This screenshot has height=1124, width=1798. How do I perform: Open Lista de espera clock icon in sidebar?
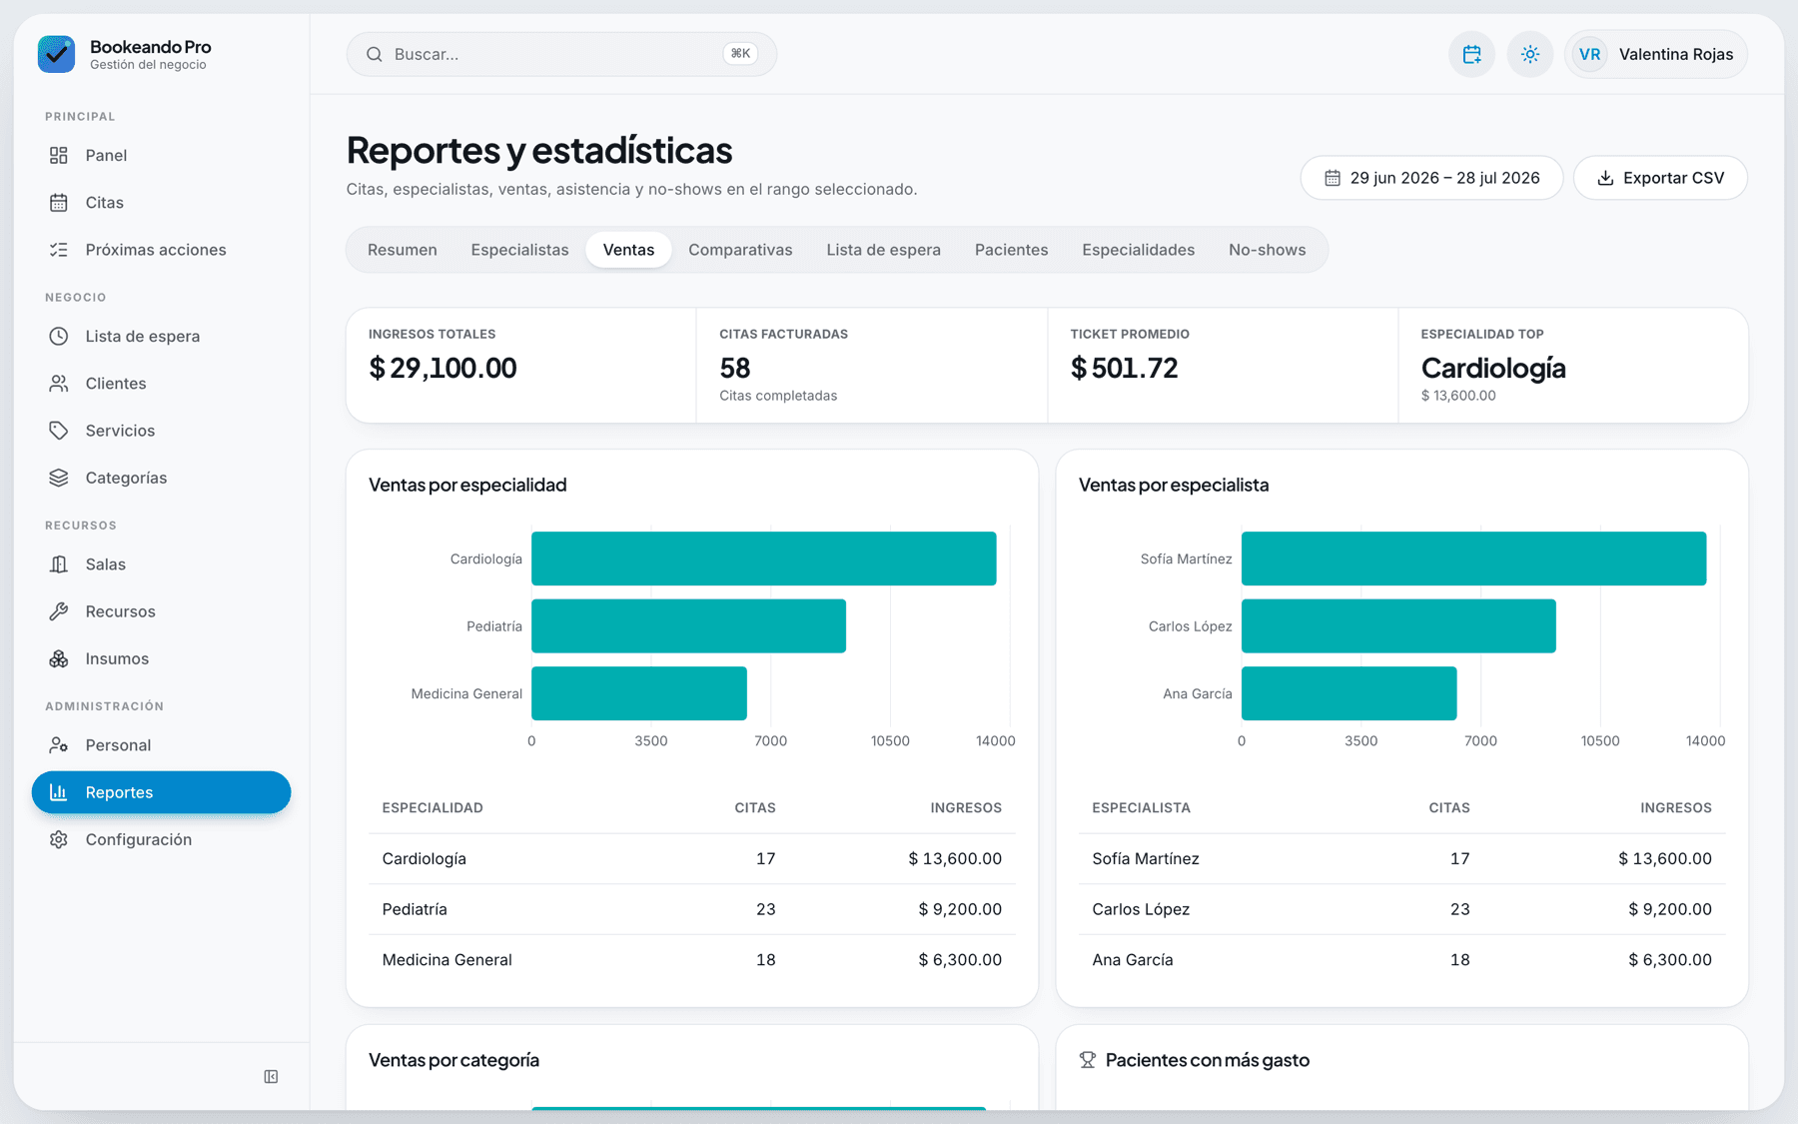coord(59,336)
